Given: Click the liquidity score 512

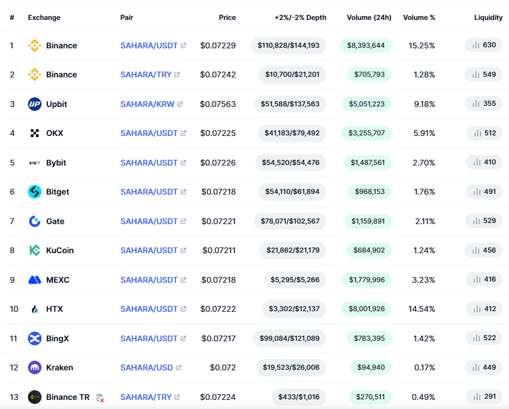Looking at the screenshot, I should (490, 133).
